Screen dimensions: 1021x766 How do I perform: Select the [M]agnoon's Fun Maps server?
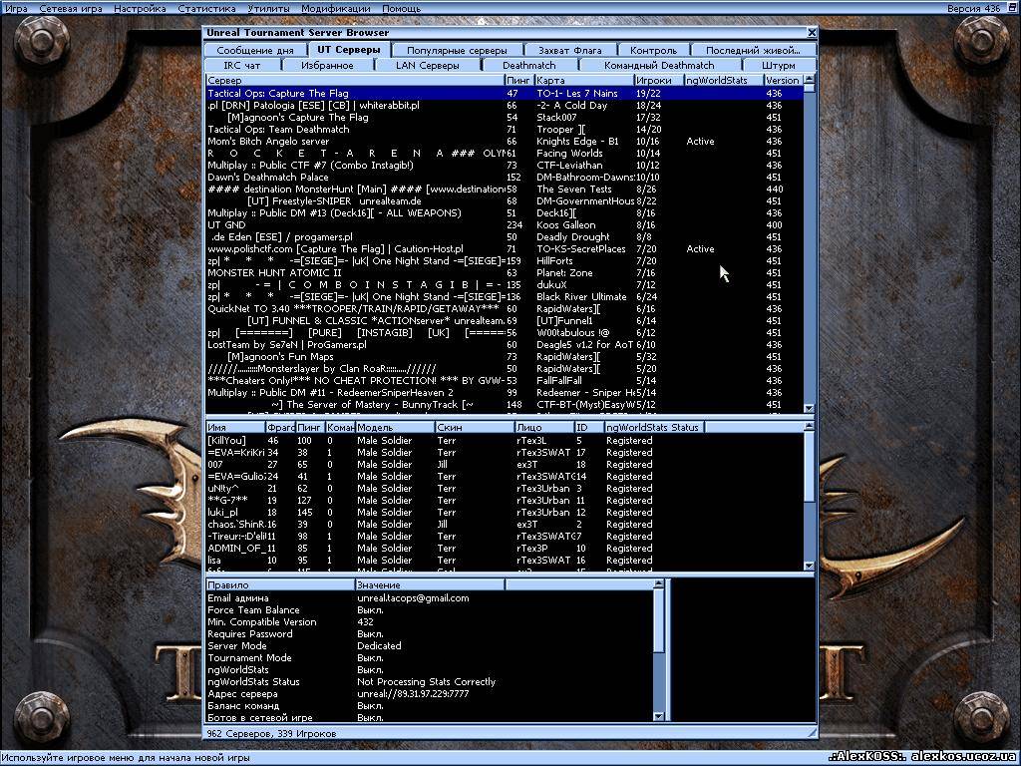click(x=505, y=356)
